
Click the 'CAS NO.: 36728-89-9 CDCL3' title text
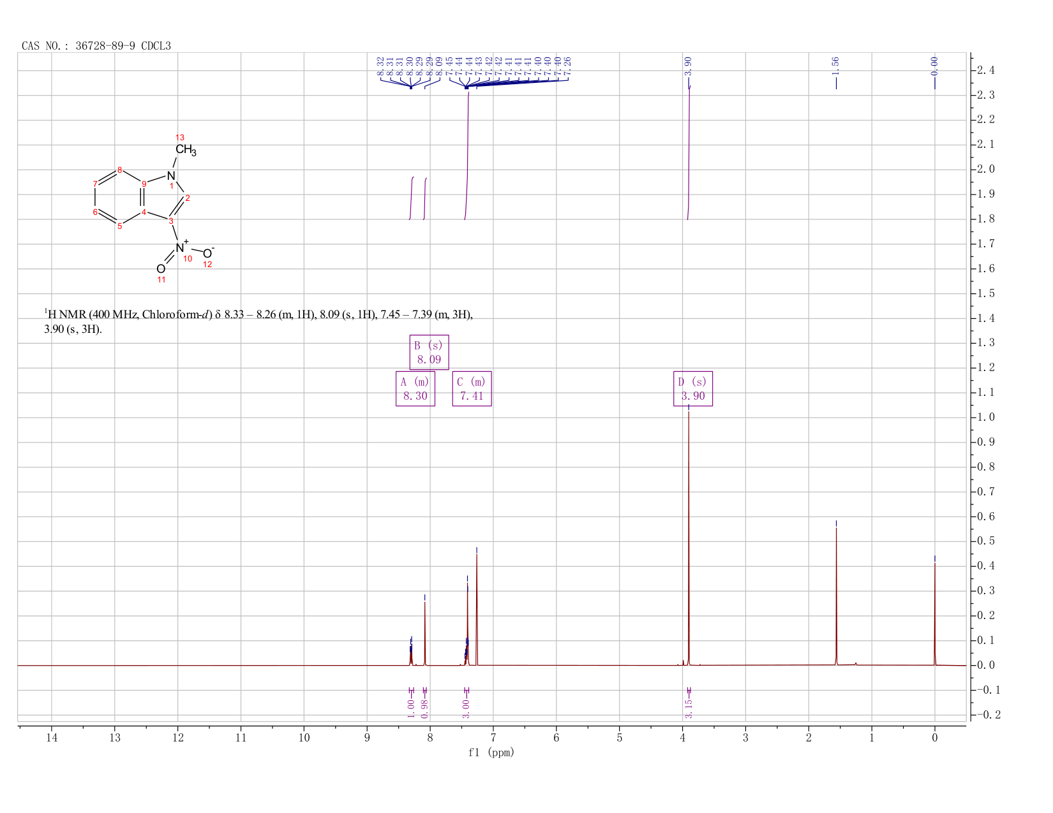click(96, 46)
